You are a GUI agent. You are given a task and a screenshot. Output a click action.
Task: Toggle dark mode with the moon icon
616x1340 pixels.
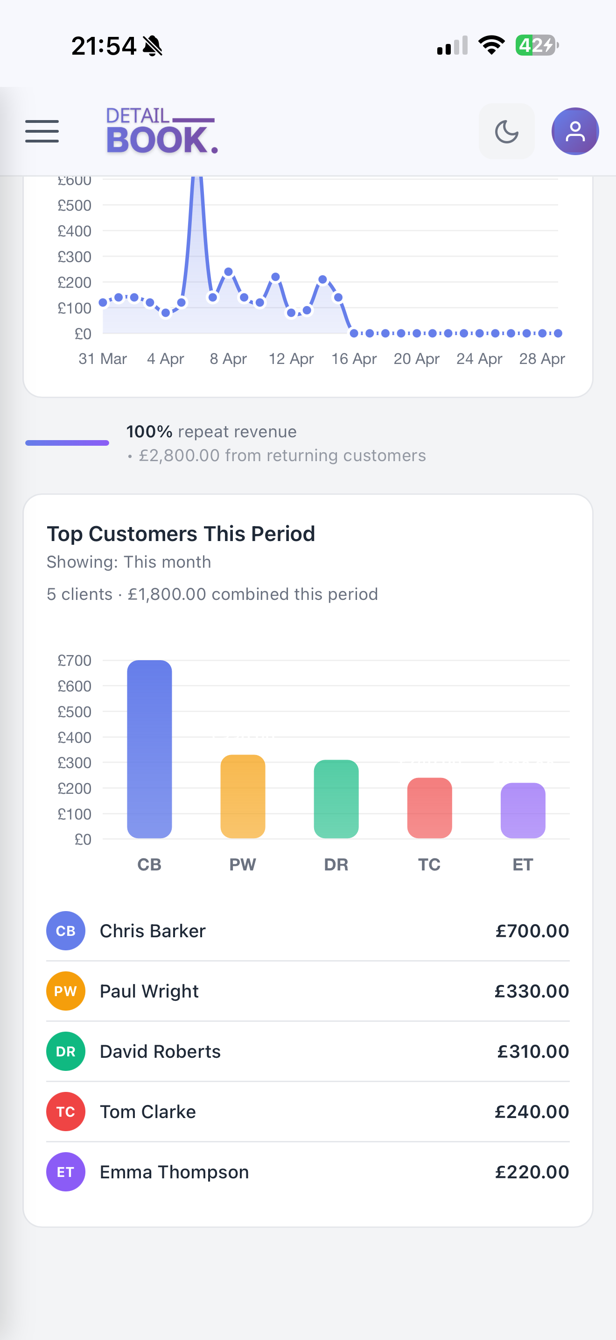click(x=506, y=131)
